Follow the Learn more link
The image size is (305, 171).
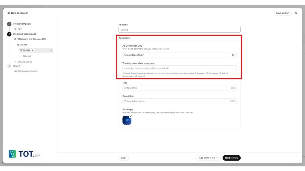click(149, 64)
